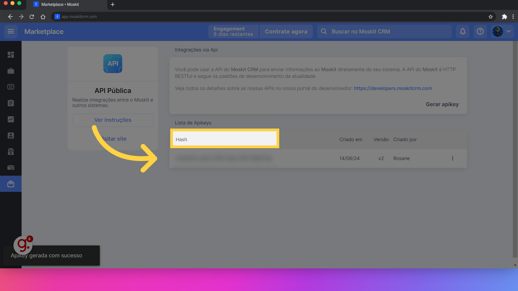Click the Contrate agora button
Image resolution: width=518 pixels, height=291 pixels.
(x=286, y=32)
